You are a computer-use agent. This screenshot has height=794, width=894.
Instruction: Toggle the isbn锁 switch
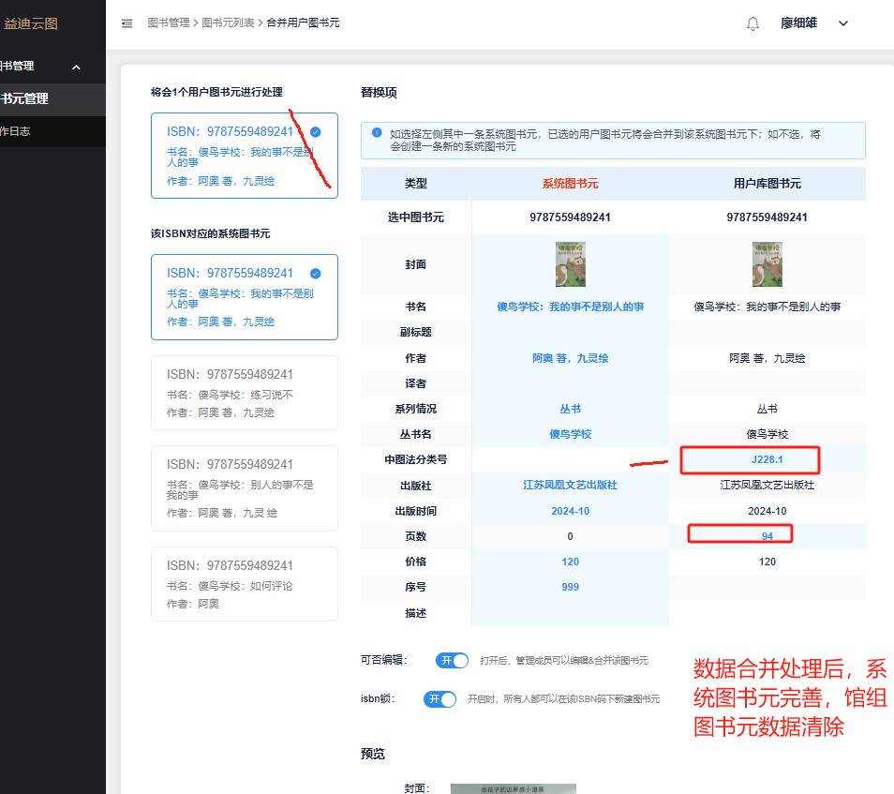pyautogui.click(x=440, y=699)
